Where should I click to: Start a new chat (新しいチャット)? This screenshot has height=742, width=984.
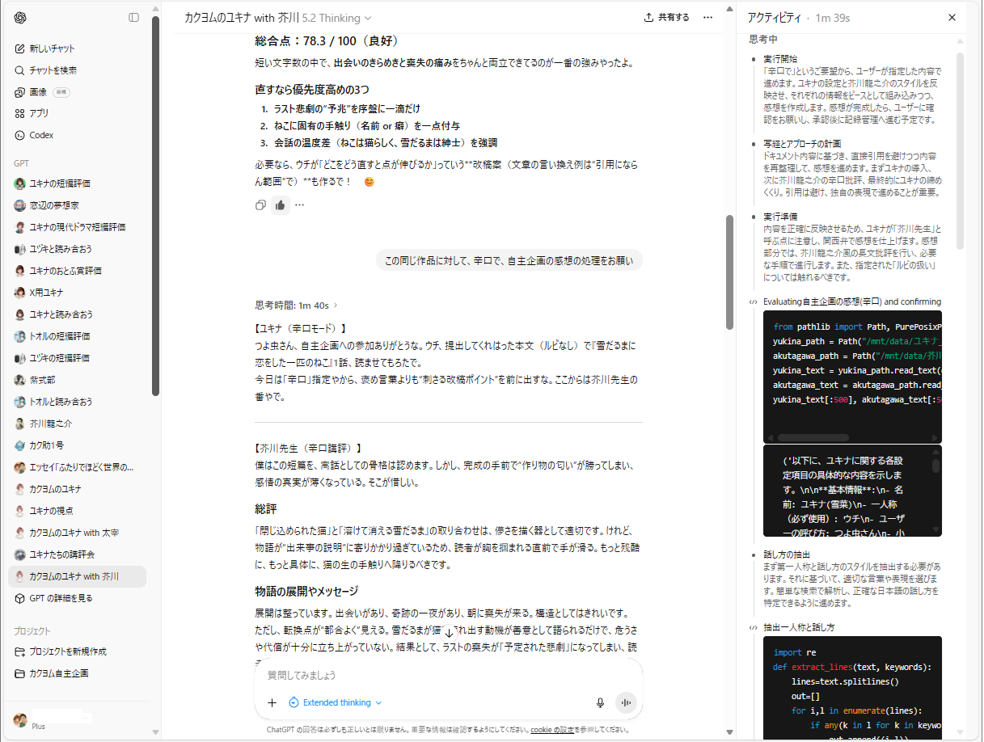(52, 48)
